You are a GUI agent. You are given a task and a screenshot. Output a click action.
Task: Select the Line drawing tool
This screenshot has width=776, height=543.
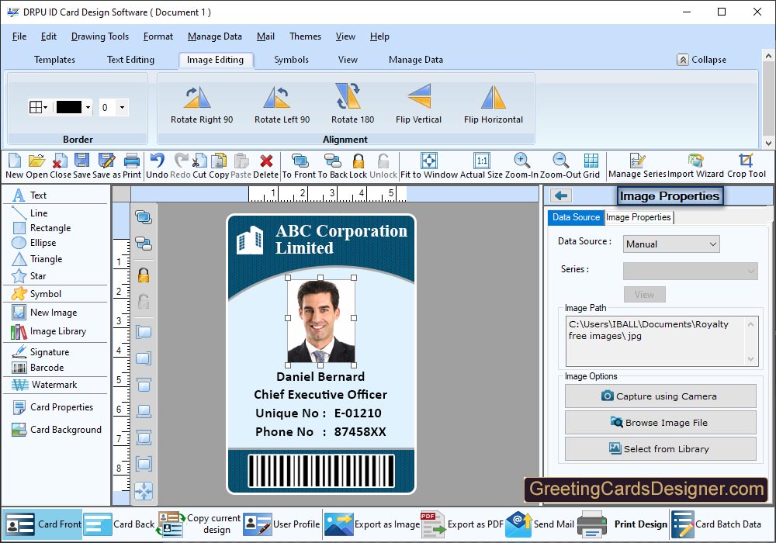tap(29, 213)
